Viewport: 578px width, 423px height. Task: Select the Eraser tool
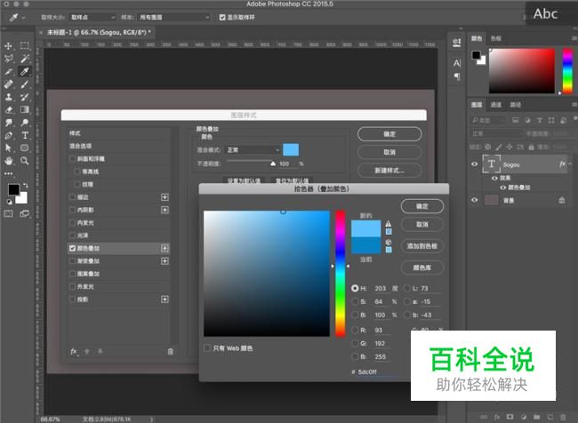8,110
